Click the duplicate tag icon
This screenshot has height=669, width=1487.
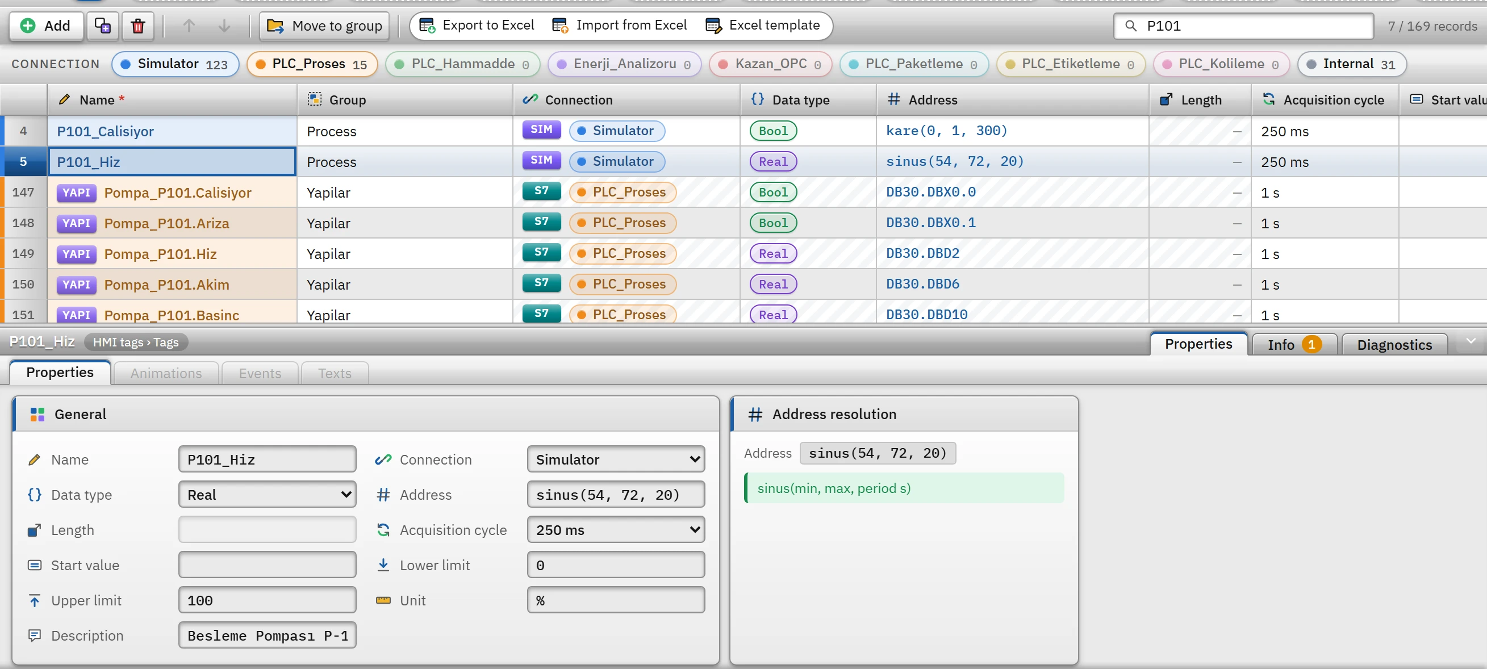click(103, 26)
